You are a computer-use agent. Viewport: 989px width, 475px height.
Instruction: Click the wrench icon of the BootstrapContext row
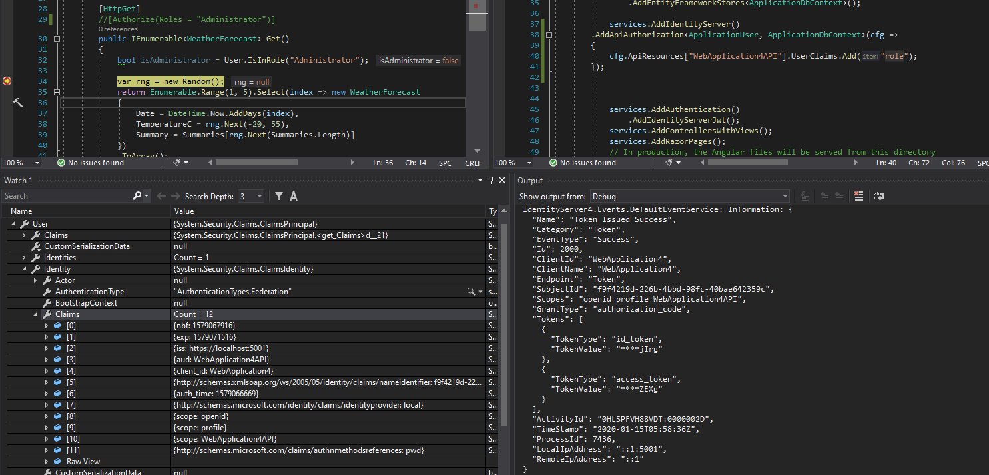47,303
